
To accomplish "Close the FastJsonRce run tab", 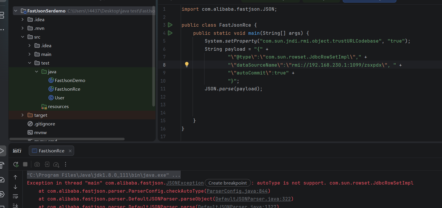I will coord(70,151).
